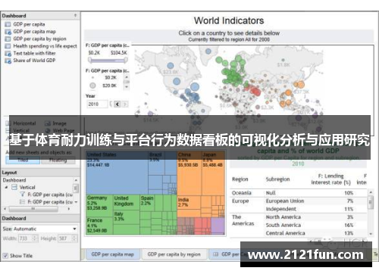Click Width stepper arrows
Viewport: 379px width, 274px height.
tap(35, 238)
